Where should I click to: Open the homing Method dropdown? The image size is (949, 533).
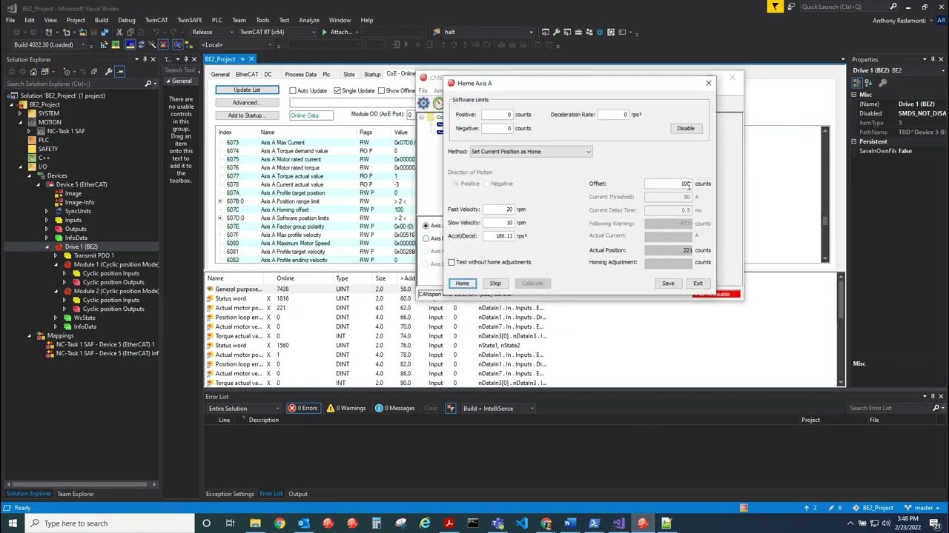click(x=531, y=152)
